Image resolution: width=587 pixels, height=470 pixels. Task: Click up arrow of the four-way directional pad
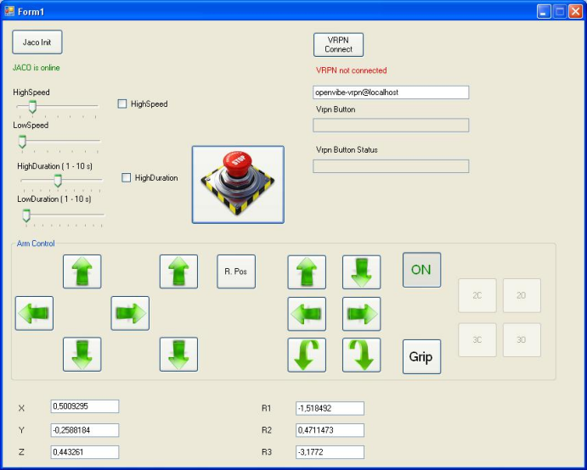pyautogui.click(x=82, y=271)
